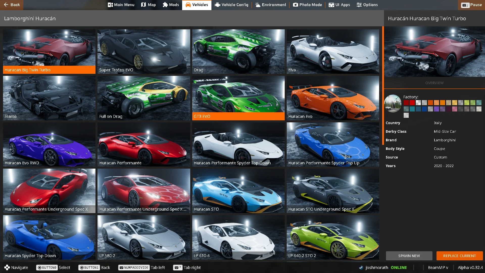Open Options sliders tab
The height and width of the screenshot is (273, 485).
click(x=367, y=5)
